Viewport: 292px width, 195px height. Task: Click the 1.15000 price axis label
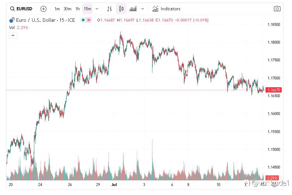[274, 150]
